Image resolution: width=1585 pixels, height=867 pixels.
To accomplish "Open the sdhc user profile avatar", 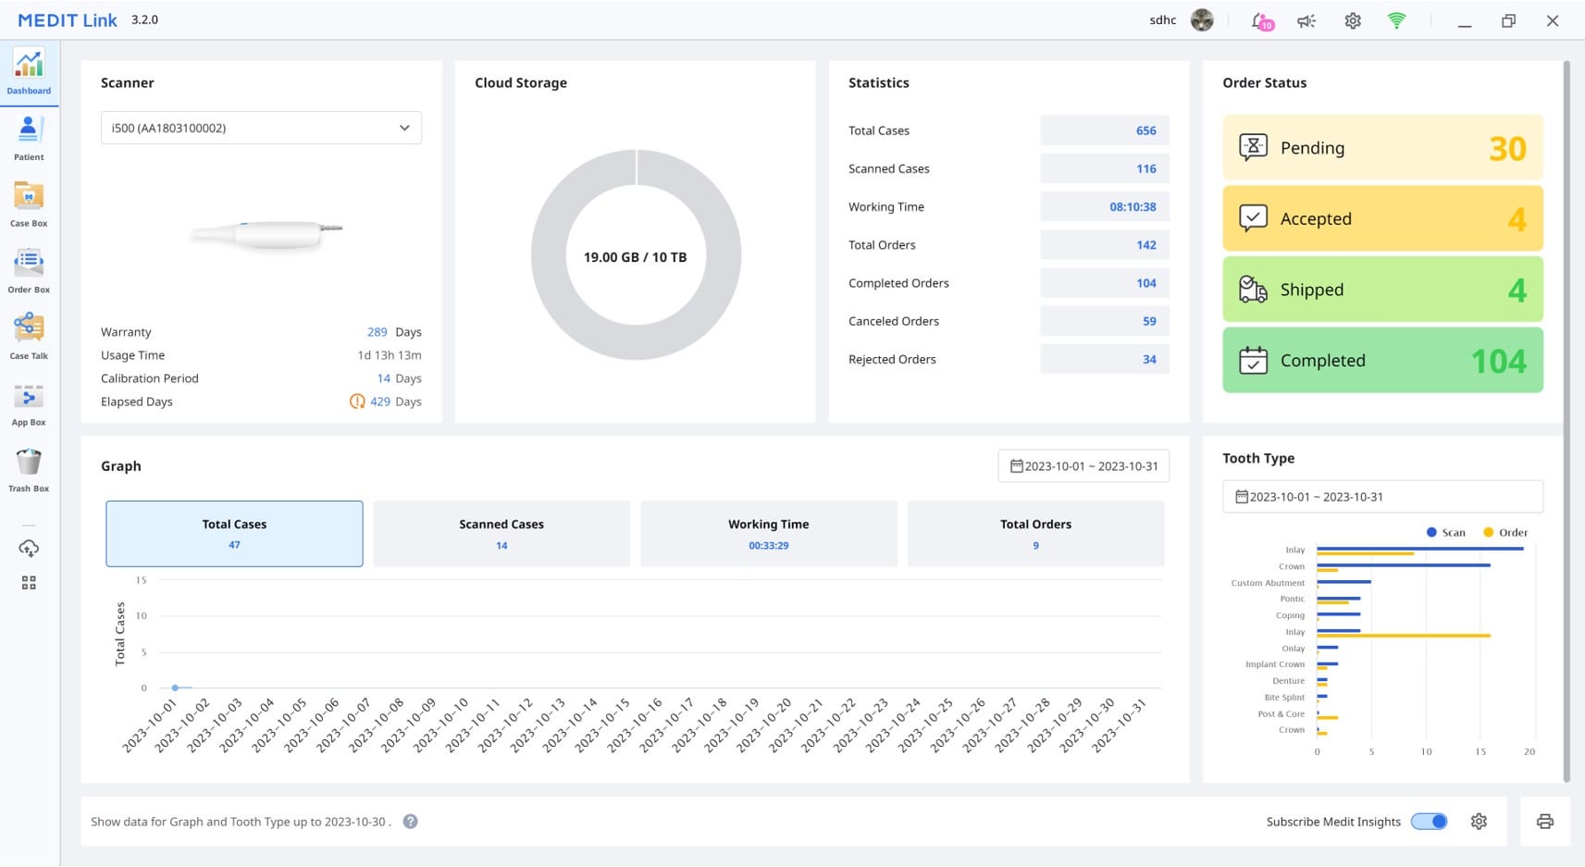I will tap(1201, 19).
